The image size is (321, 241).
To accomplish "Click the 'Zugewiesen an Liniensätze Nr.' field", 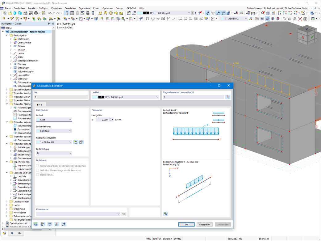I will [194, 97].
